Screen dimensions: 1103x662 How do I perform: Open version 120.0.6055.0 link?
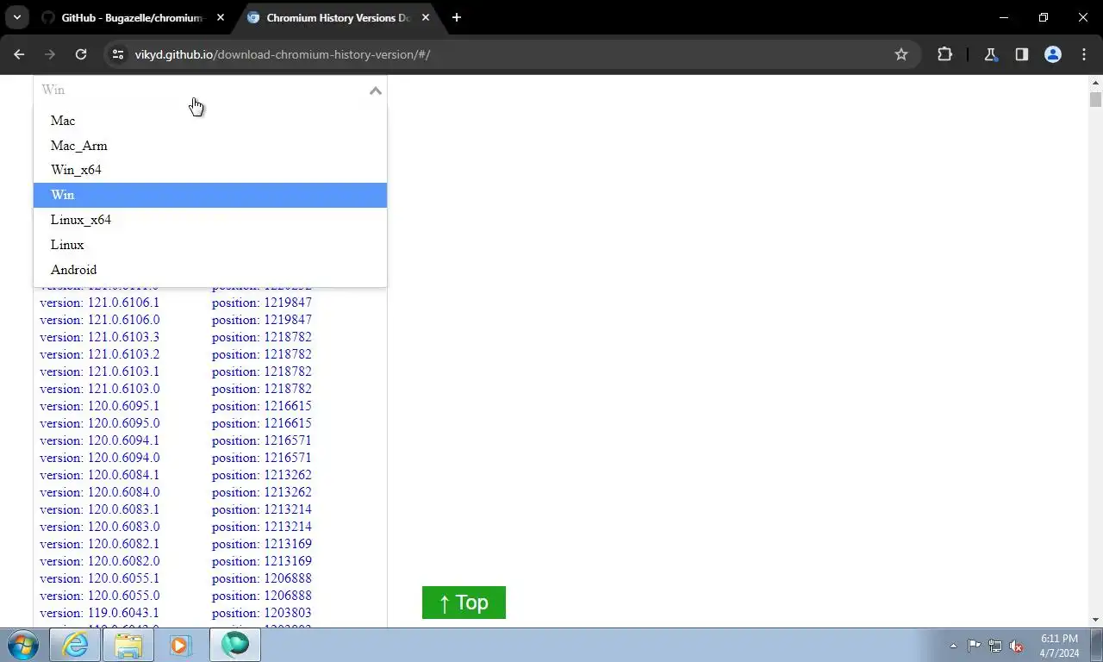99,596
